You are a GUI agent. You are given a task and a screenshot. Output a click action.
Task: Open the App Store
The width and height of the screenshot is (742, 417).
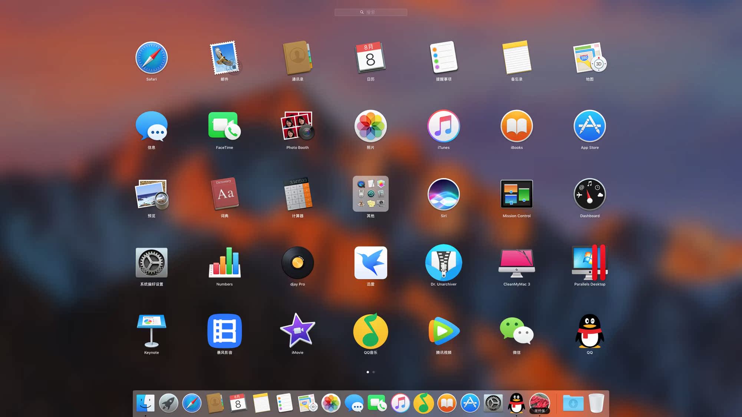589,126
